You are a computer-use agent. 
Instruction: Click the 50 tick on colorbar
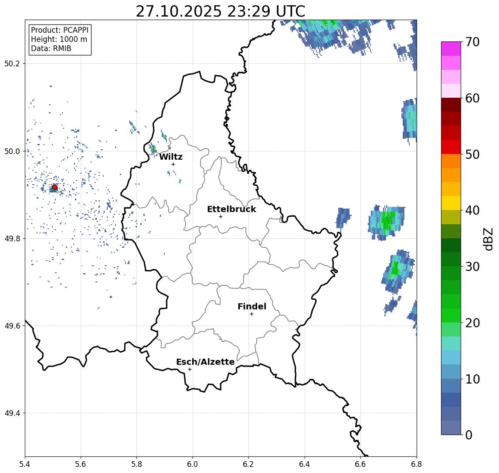(472, 154)
